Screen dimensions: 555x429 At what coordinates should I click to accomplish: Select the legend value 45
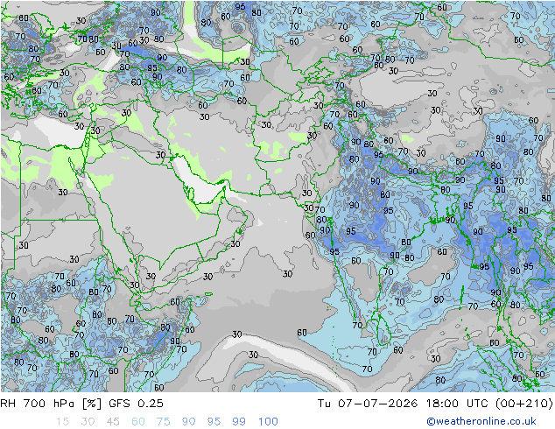coord(113,421)
